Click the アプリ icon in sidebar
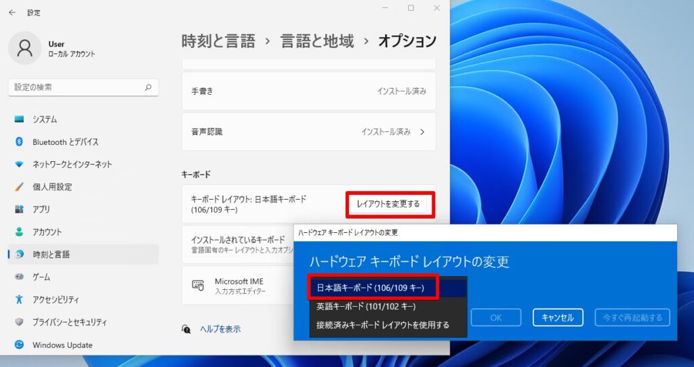 click(x=19, y=209)
